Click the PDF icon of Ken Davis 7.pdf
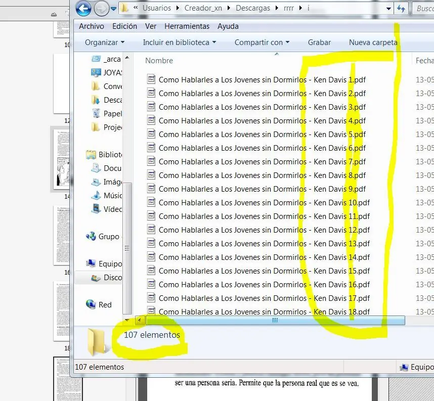Screen dimensions: 434x401 pyautogui.click(x=151, y=161)
